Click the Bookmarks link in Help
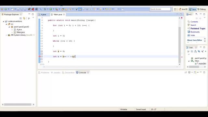This screenshot has width=208, height=117. point(195,32)
